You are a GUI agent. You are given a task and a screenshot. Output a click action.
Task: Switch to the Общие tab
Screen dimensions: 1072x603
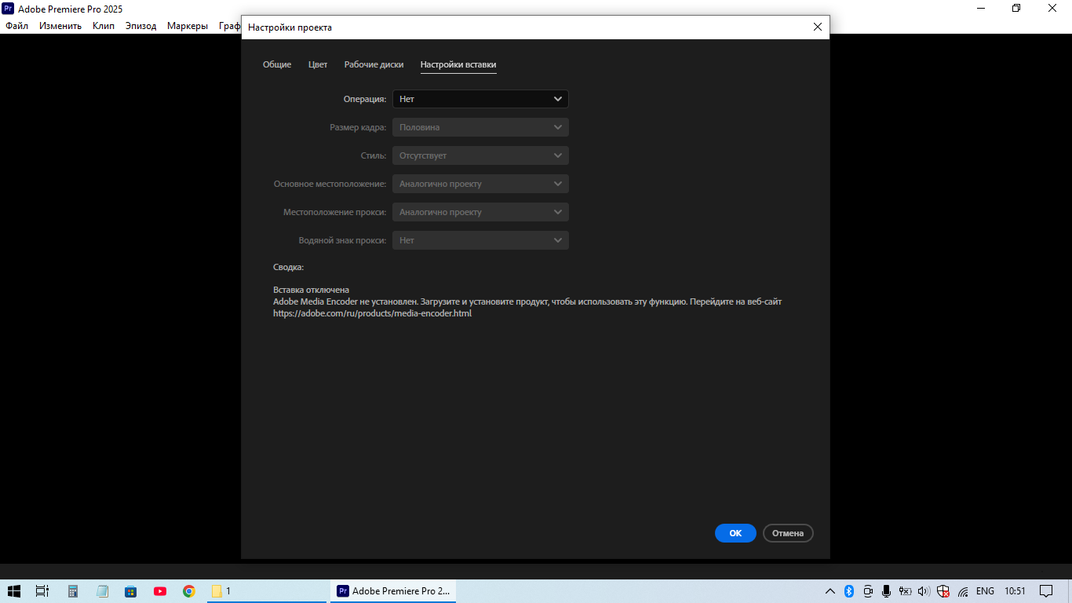pos(277,64)
